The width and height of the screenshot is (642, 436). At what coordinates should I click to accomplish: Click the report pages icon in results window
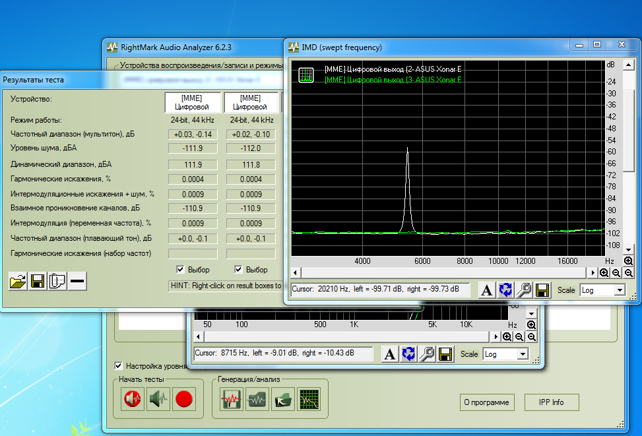click(57, 281)
